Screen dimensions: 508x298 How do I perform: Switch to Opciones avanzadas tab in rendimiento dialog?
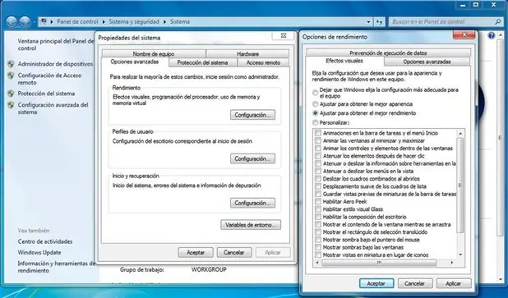427,62
